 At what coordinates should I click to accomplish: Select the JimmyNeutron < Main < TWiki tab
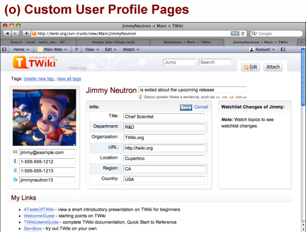coord(261,42)
